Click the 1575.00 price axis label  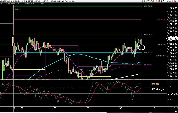[x=173, y=60]
